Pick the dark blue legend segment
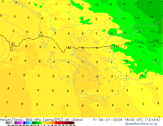163x126 pixels. pos(24,123)
